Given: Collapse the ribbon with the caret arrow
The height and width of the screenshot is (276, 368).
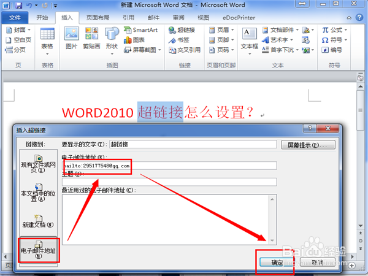Looking at the screenshot, I should coord(349,18).
